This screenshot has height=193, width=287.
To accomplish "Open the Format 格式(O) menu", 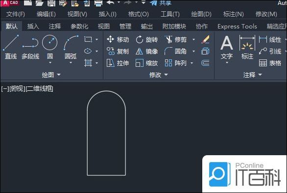I will pyautogui.click(x=139, y=14).
